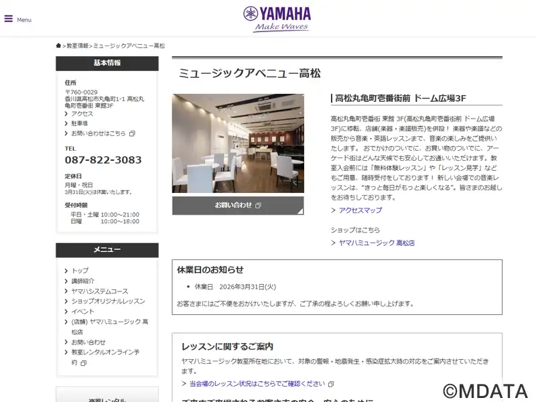The width and height of the screenshot is (536, 402).
Task: Open アクセスマップ link
Action: tap(360, 210)
